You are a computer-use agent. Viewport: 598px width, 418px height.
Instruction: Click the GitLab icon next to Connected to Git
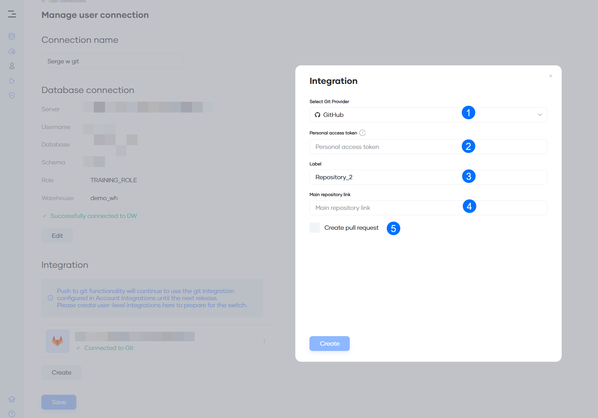pyautogui.click(x=57, y=341)
